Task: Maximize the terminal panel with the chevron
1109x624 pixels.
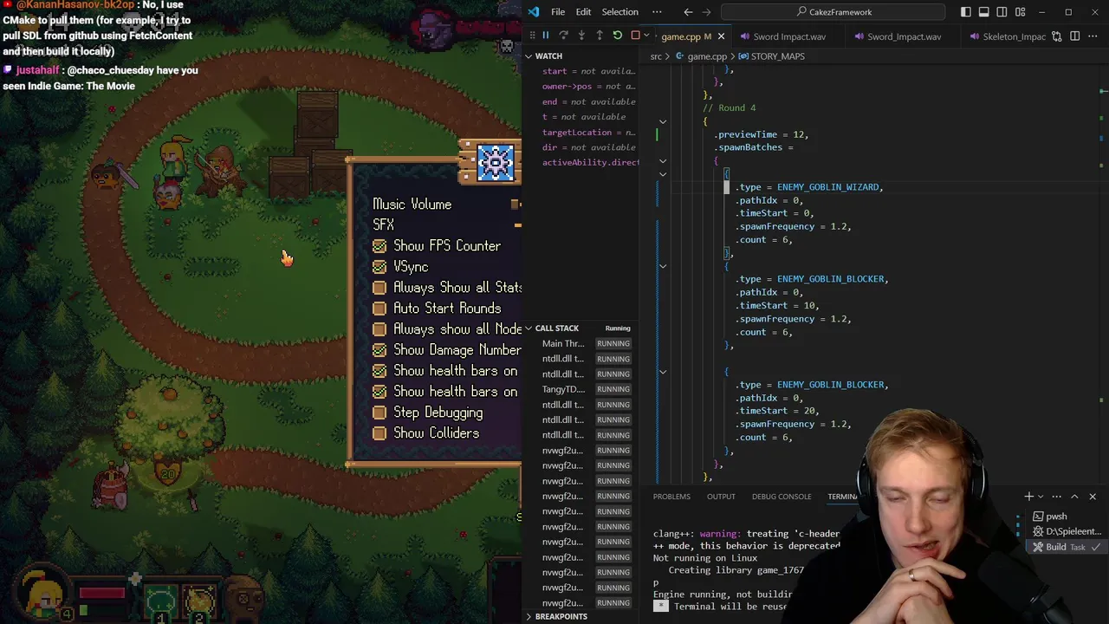Action: point(1074,497)
